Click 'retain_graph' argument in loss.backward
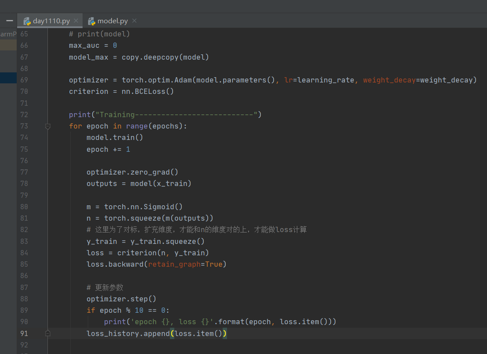Screen dimensions: 487x354 [x=174, y=265]
